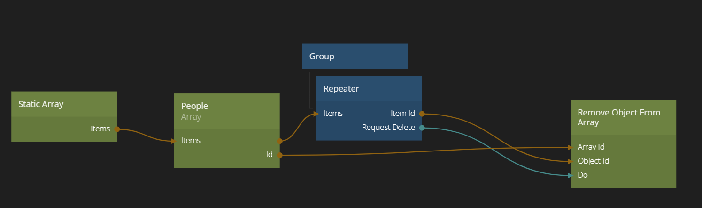Screen dimensions: 702x208
Task: Click the People Items input arrow
Action: pyautogui.click(x=172, y=141)
